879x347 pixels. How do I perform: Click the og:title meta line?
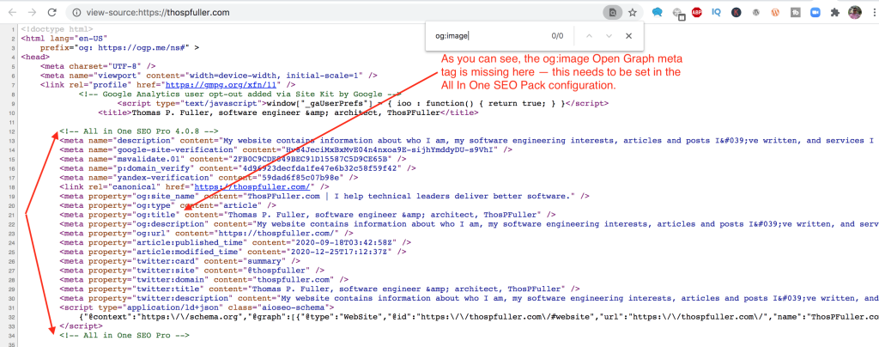tap(308, 214)
